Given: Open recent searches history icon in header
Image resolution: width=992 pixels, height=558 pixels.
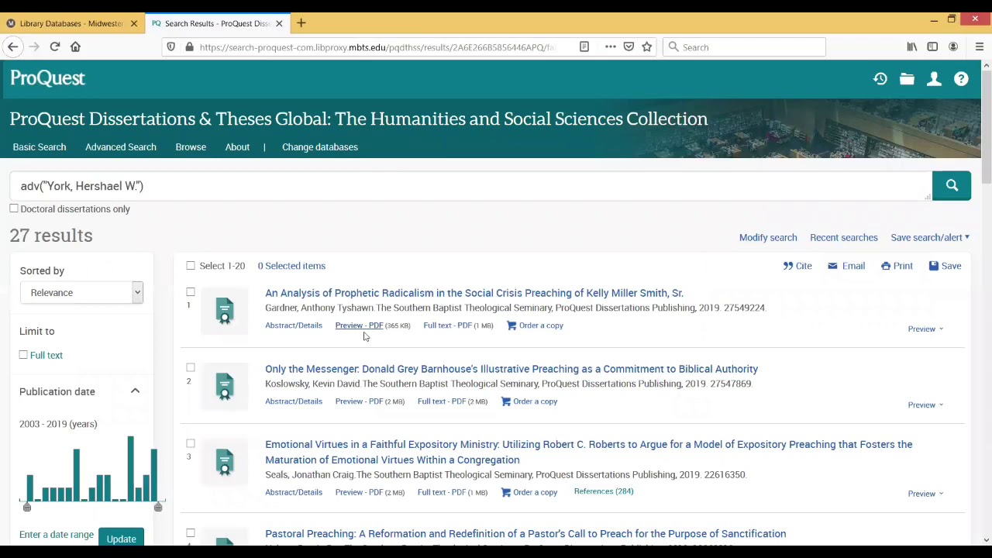Looking at the screenshot, I should click(880, 78).
